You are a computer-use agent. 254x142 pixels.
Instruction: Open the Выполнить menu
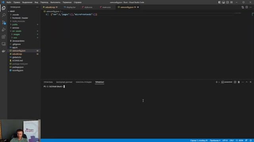(55, 2)
